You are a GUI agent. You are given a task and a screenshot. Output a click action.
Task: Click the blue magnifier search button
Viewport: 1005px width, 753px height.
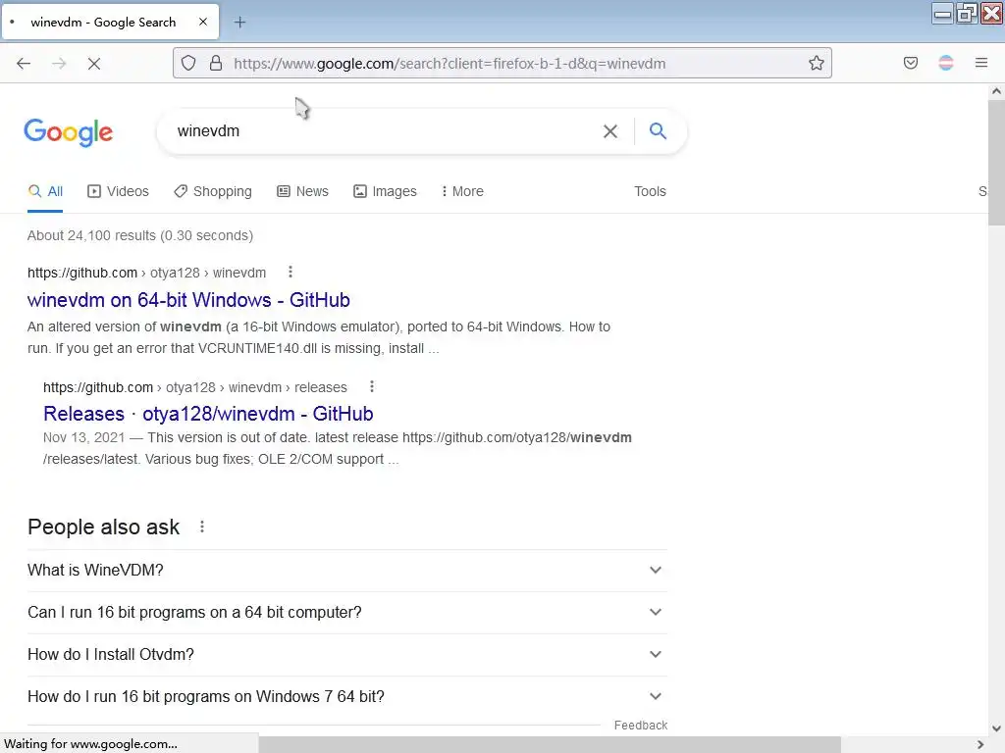coord(659,131)
